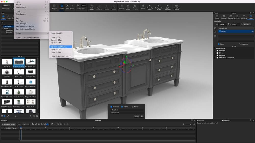The width and height of the screenshot is (255, 143).
Task: Adjust the library thumbnail size slider
Action: (x=16, y=116)
